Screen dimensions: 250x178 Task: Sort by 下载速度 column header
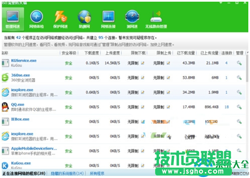92,53
